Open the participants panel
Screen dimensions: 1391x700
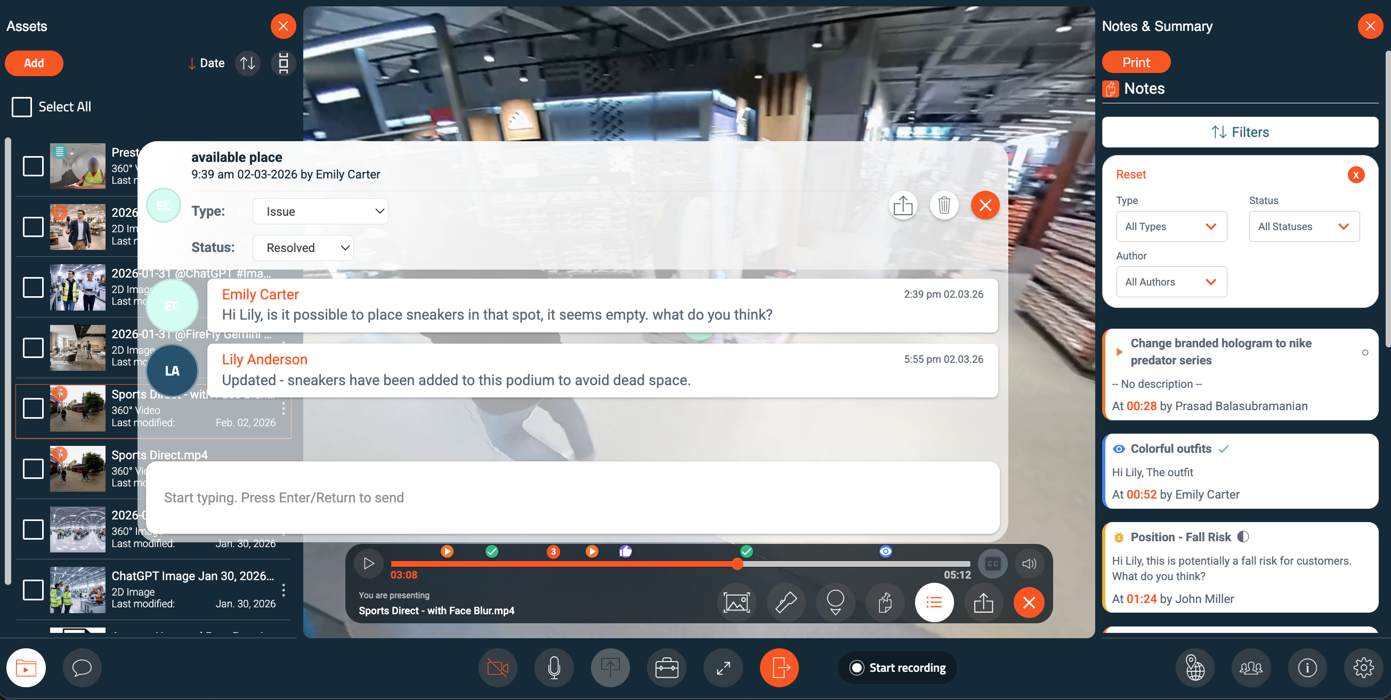(x=1251, y=668)
